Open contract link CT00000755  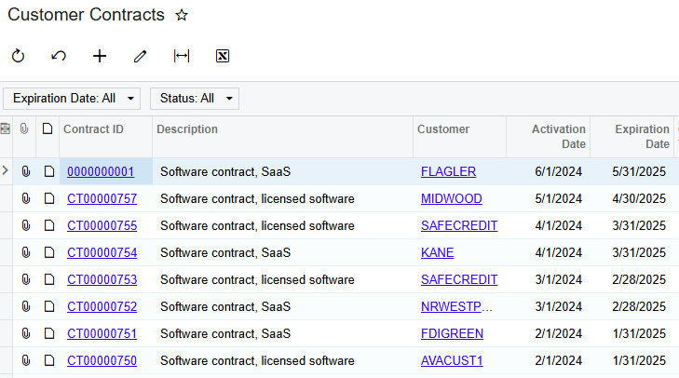(x=102, y=225)
